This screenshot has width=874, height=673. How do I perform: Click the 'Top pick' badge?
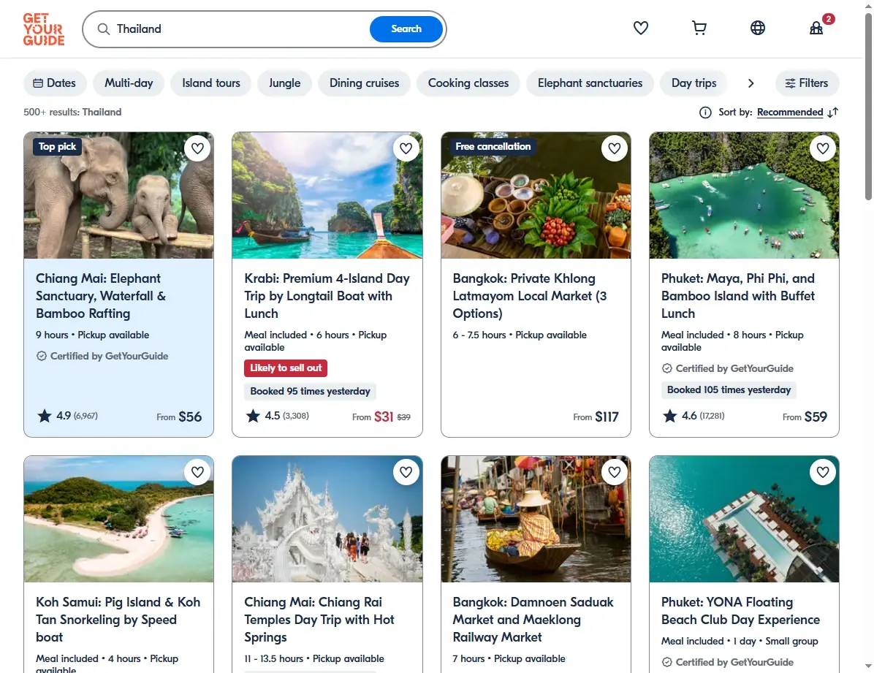coord(57,147)
